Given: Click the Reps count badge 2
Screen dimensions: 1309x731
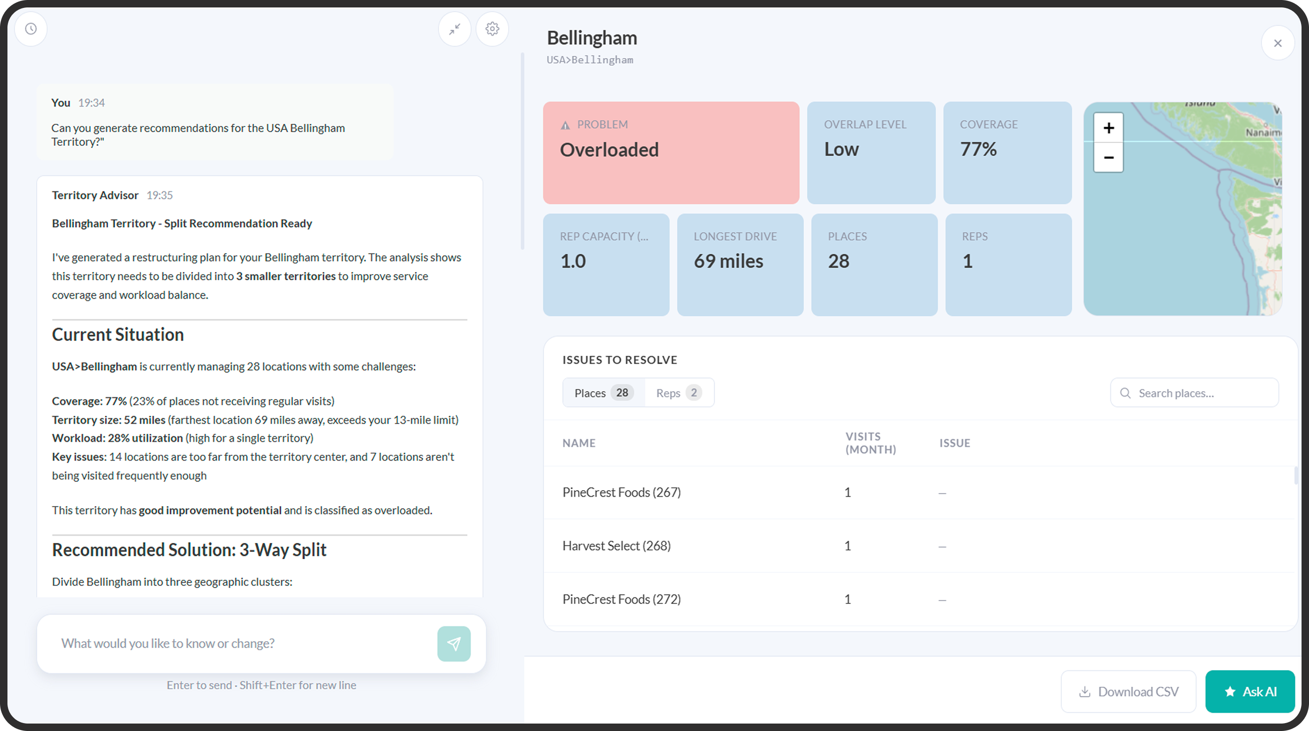Looking at the screenshot, I should pos(694,393).
